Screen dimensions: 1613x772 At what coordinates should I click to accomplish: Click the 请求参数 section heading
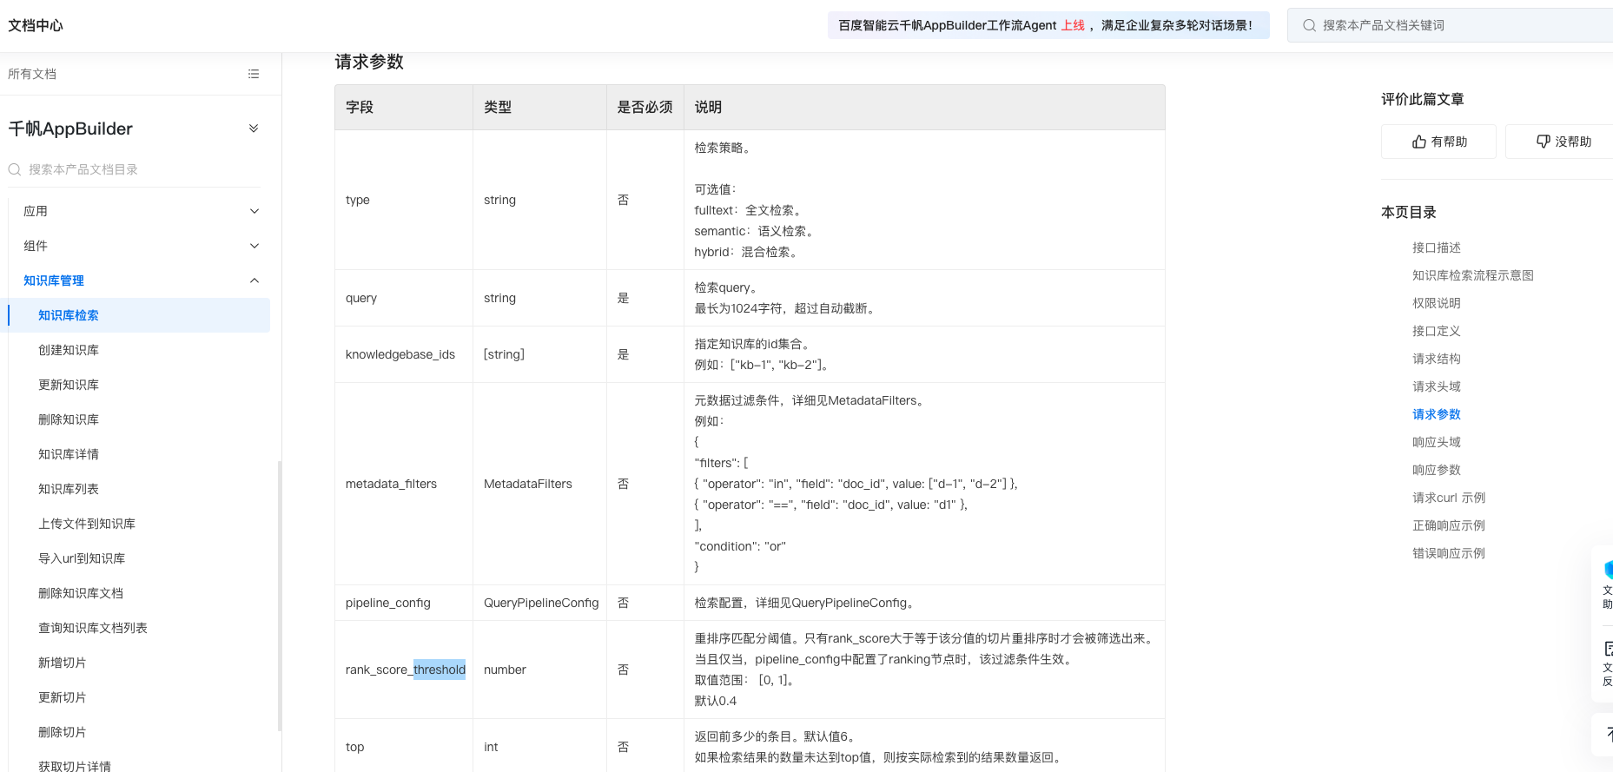tap(369, 62)
